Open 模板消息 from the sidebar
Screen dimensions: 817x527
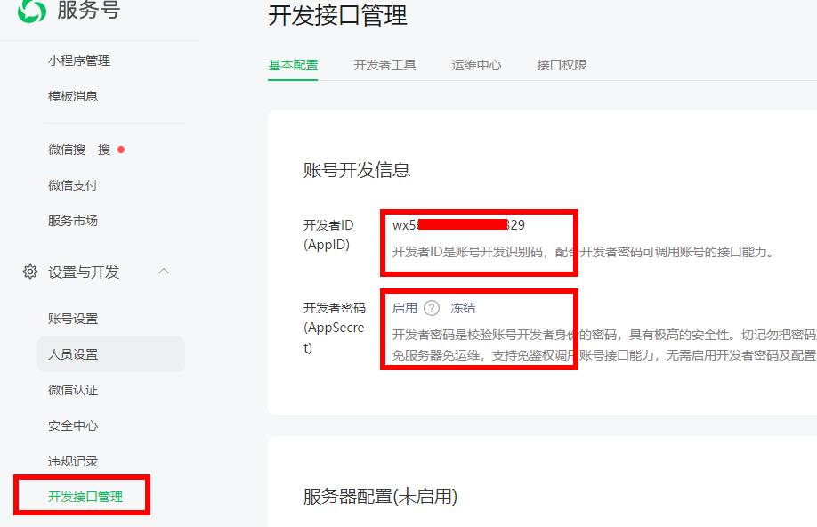tap(74, 96)
